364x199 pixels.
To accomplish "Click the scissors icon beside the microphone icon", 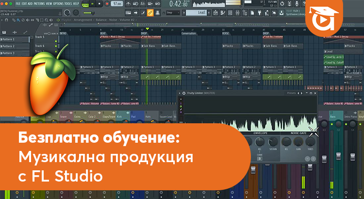I will (x=289, y=4).
